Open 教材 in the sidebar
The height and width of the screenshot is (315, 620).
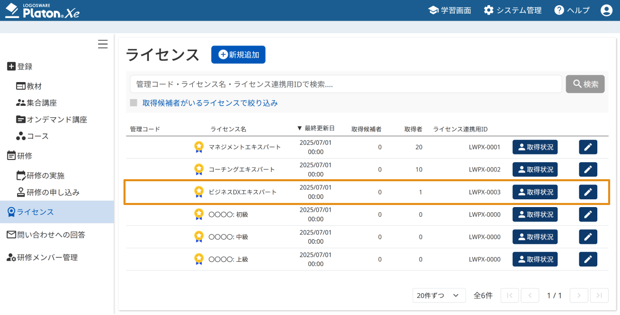[29, 86]
